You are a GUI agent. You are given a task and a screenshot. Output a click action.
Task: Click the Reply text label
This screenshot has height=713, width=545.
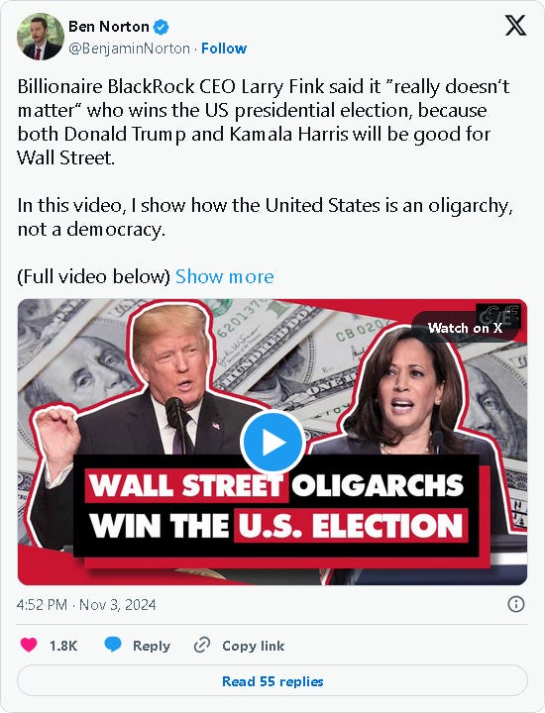pos(152,646)
